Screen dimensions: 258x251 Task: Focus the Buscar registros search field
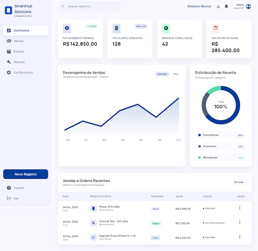pyautogui.click(x=89, y=6)
